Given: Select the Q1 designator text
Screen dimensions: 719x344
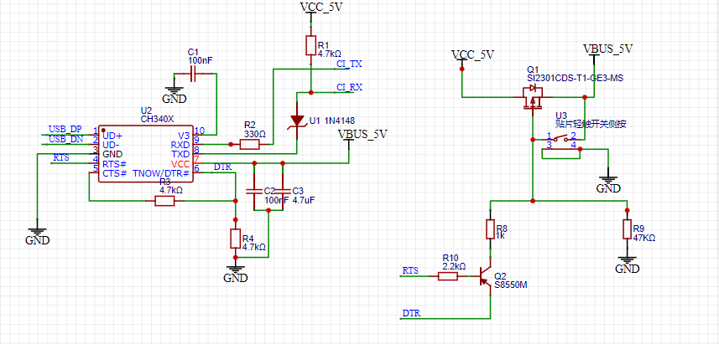Looking at the screenshot, I should pyautogui.click(x=534, y=70).
